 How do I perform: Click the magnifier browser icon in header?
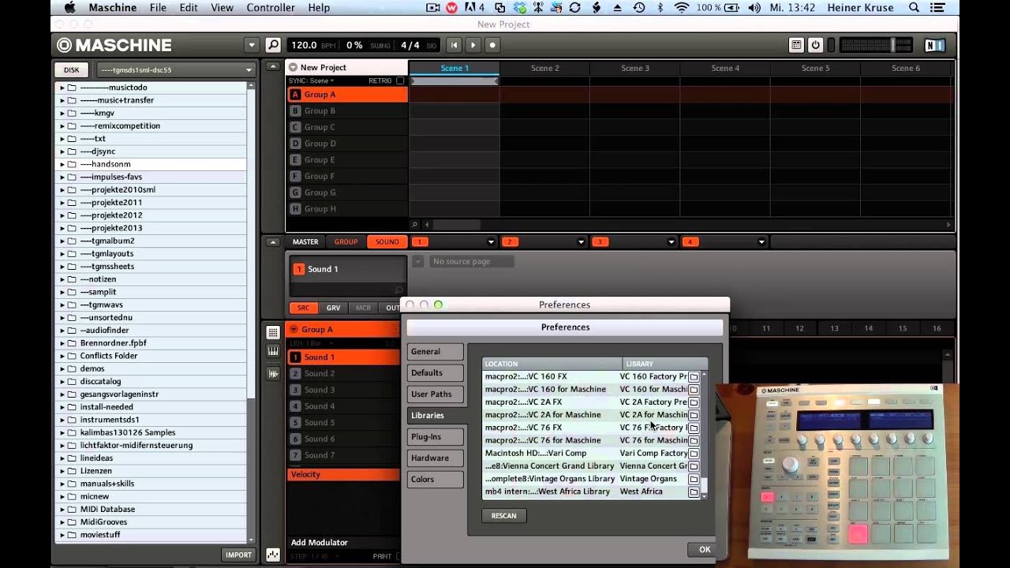point(273,45)
